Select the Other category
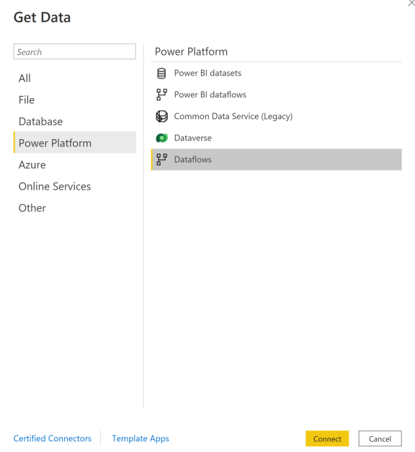 (75, 208)
